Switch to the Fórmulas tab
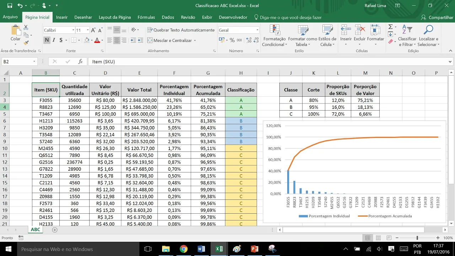This screenshot has height=256, width=455. [146, 17]
